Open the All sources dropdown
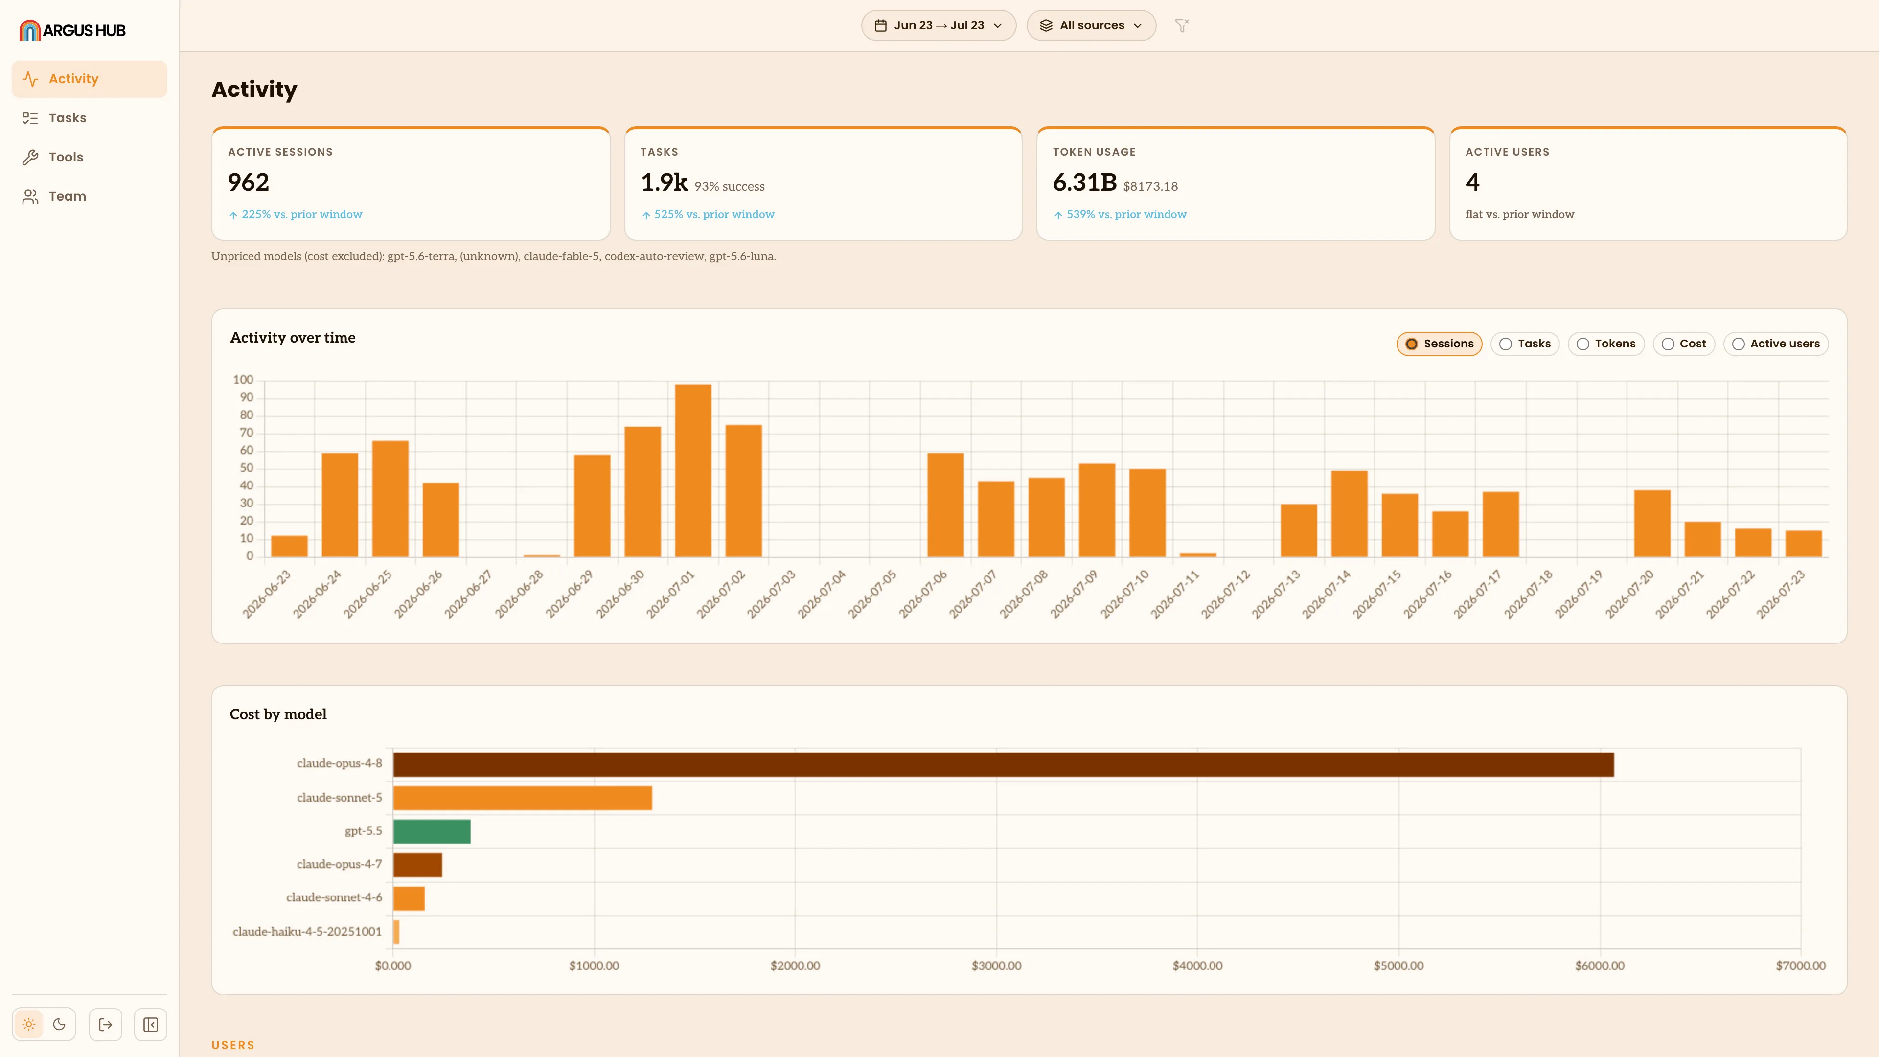Image resolution: width=1879 pixels, height=1057 pixels. click(1091, 25)
